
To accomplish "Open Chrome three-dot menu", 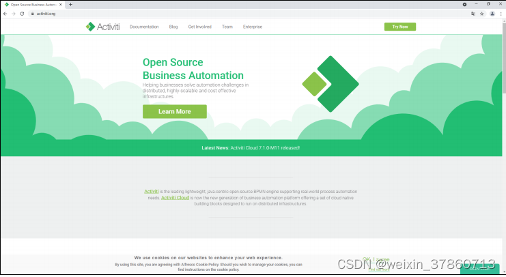I will 501,14.
